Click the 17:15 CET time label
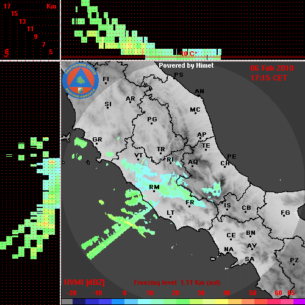 268,78
